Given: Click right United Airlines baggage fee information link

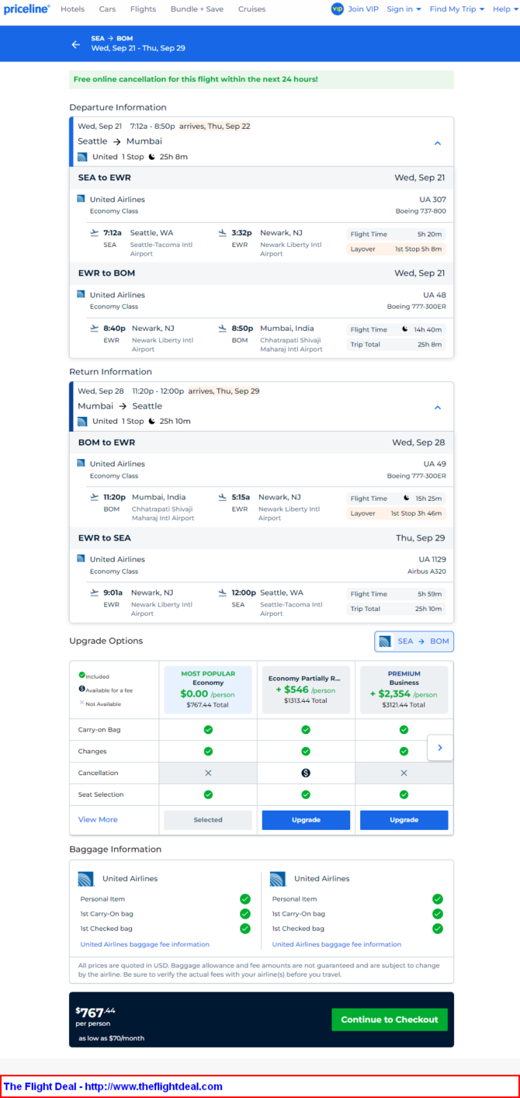Looking at the screenshot, I should pyautogui.click(x=337, y=944).
